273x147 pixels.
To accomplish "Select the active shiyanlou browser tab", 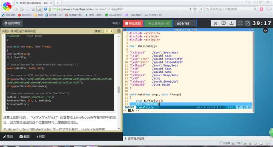I will coord(34,3).
